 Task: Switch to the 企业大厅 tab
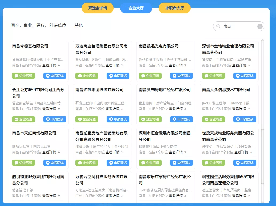coord(136,8)
